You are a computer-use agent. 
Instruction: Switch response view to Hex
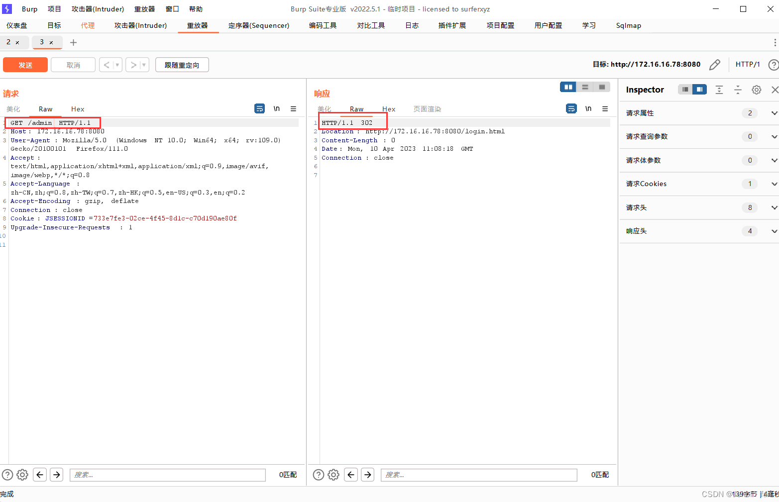(389, 109)
